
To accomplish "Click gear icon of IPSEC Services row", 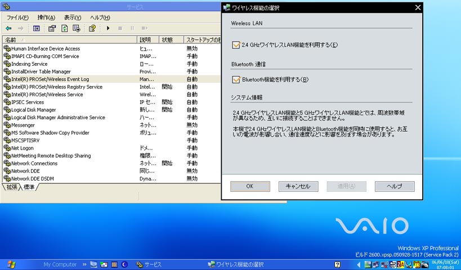I will (x=7, y=102).
